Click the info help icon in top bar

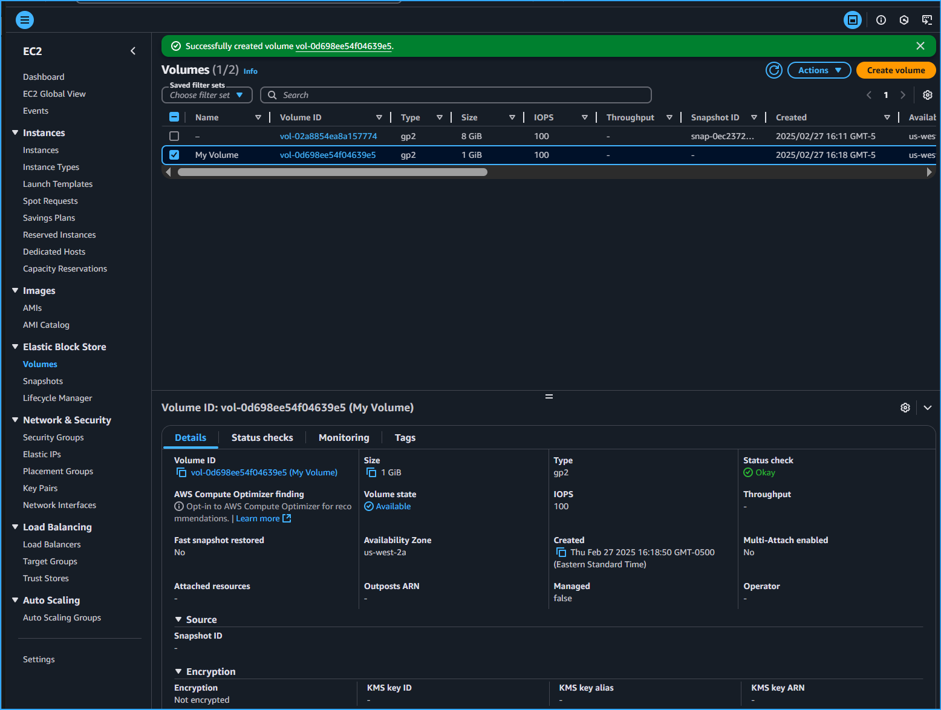click(x=881, y=20)
